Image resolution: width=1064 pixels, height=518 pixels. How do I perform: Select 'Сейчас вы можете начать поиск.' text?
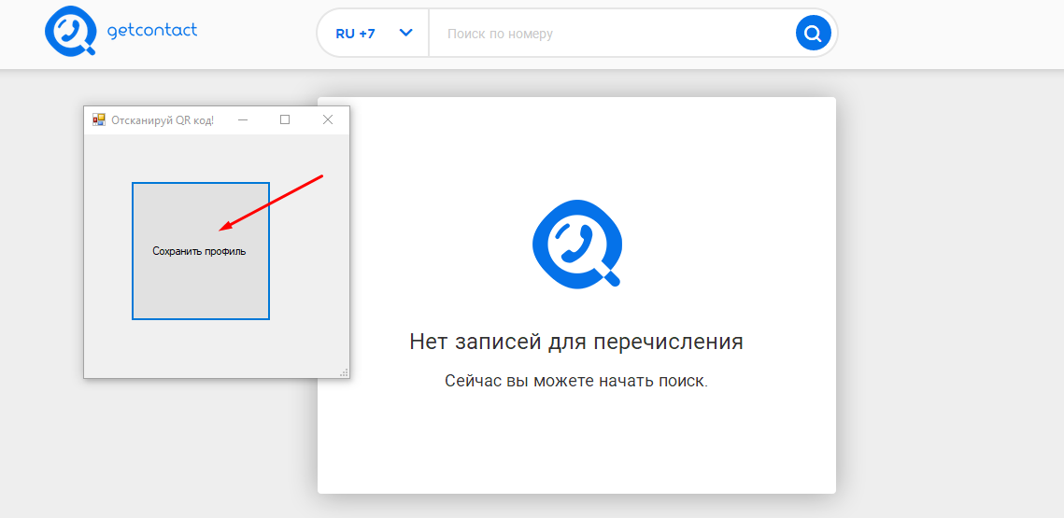[576, 381]
